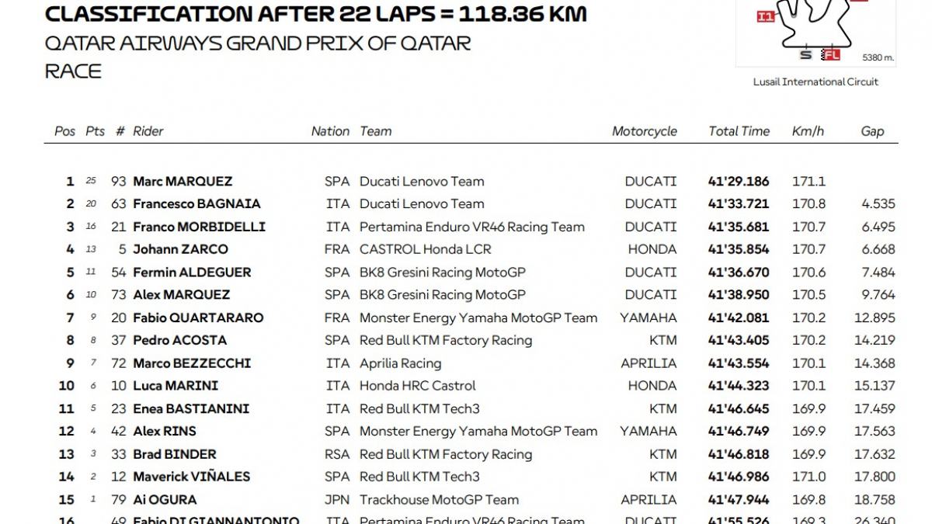Viewport: 932px width, 524px height.
Task: Click the Nation column header
Action: pos(330,131)
